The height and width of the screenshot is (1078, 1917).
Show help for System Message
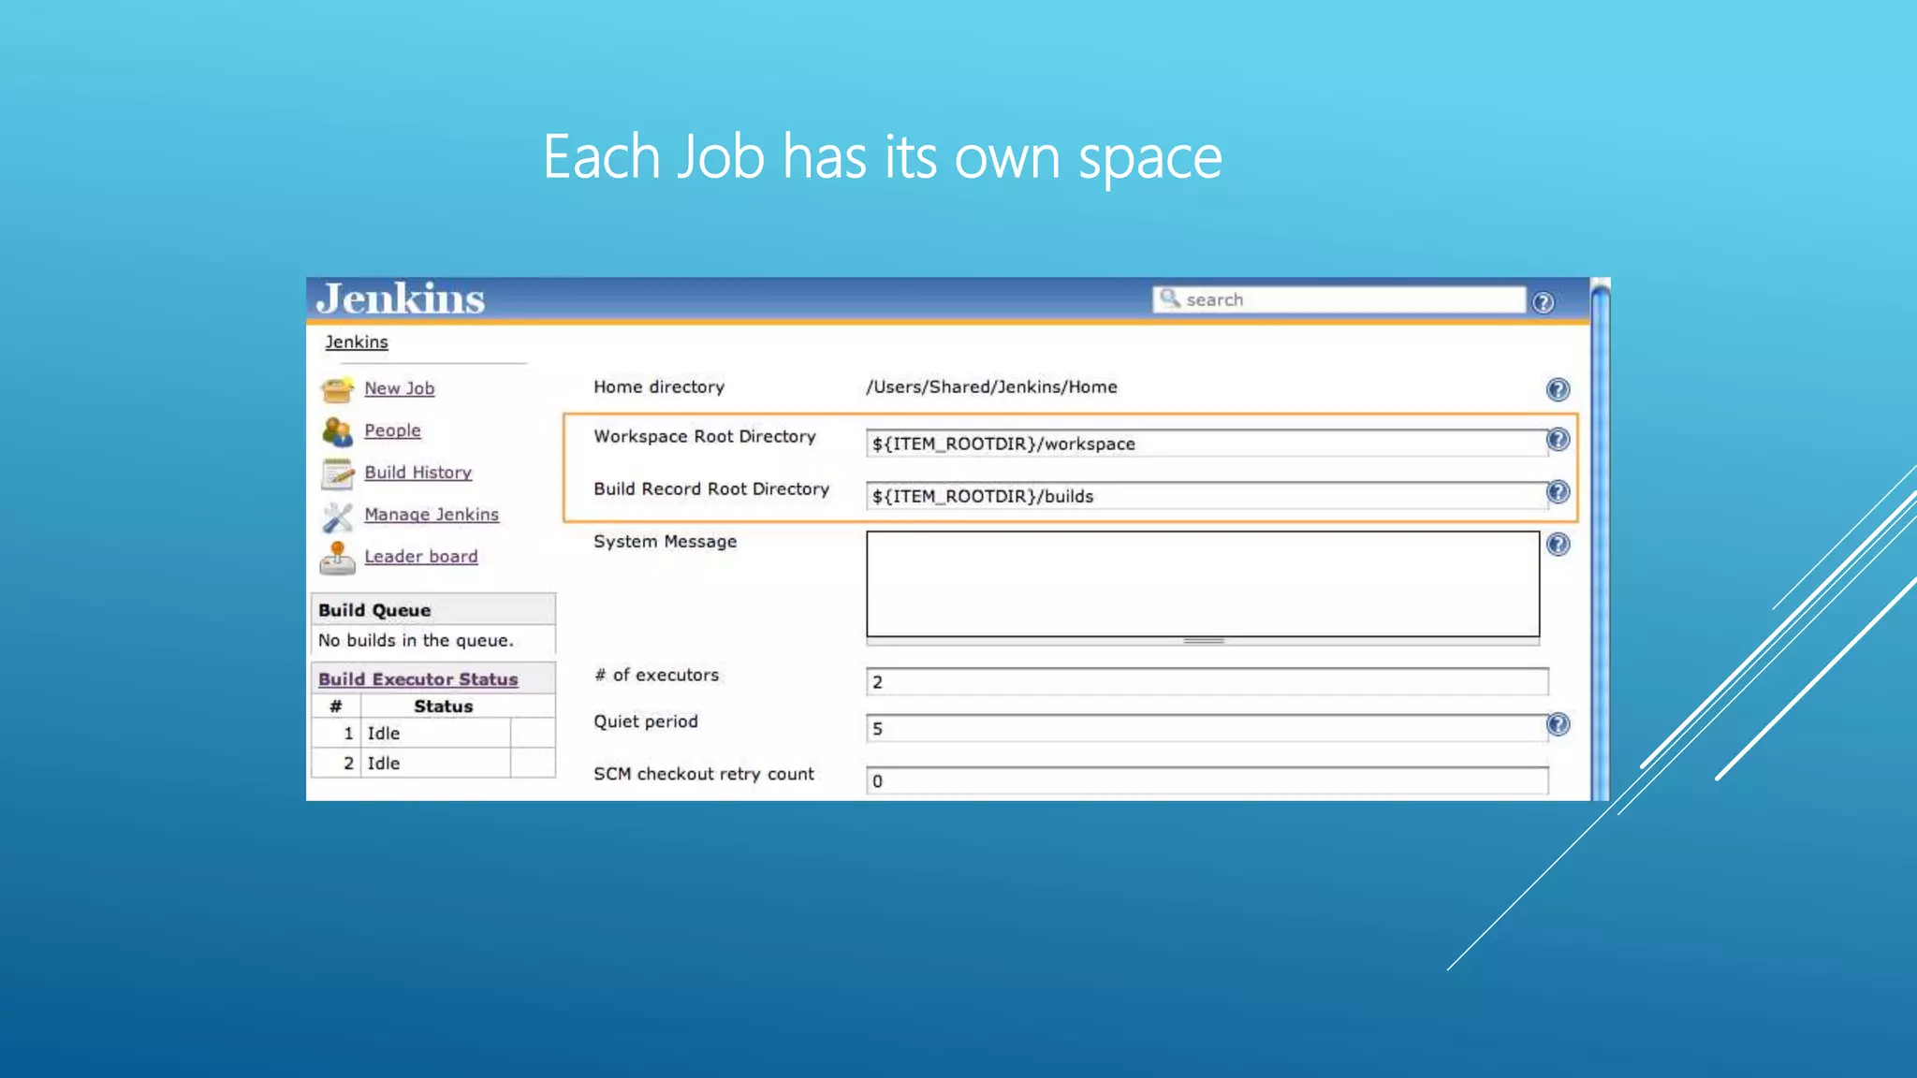coord(1558,544)
